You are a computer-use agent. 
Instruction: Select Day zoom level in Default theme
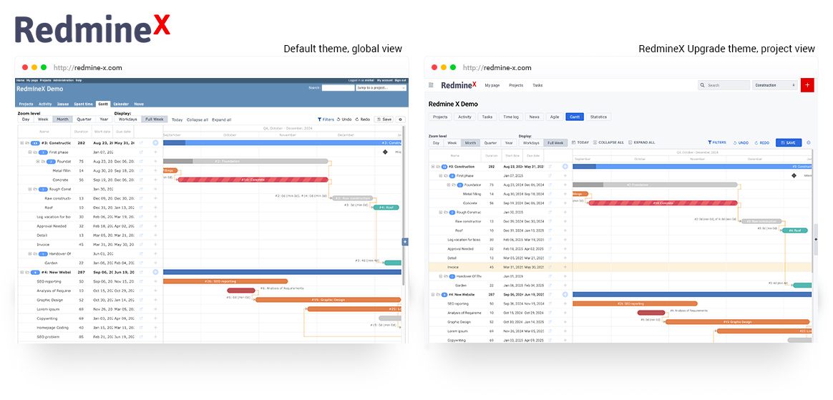pyautogui.click(x=26, y=119)
